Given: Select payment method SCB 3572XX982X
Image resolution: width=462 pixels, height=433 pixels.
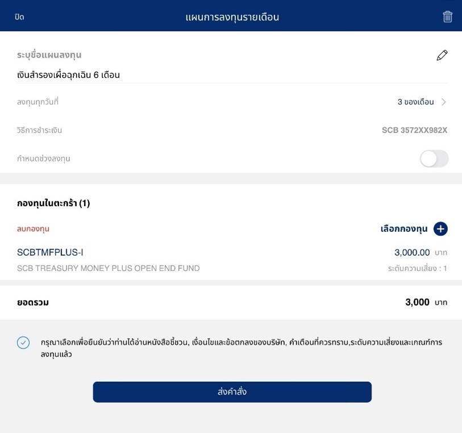Looking at the screenshot, I should click(415, 130).
